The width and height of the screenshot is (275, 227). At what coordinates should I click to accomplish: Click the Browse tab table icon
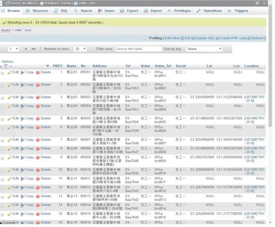click(3, 11)
